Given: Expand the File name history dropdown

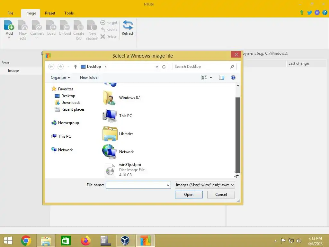Looking at the screenshot, I should pos(168,185).
